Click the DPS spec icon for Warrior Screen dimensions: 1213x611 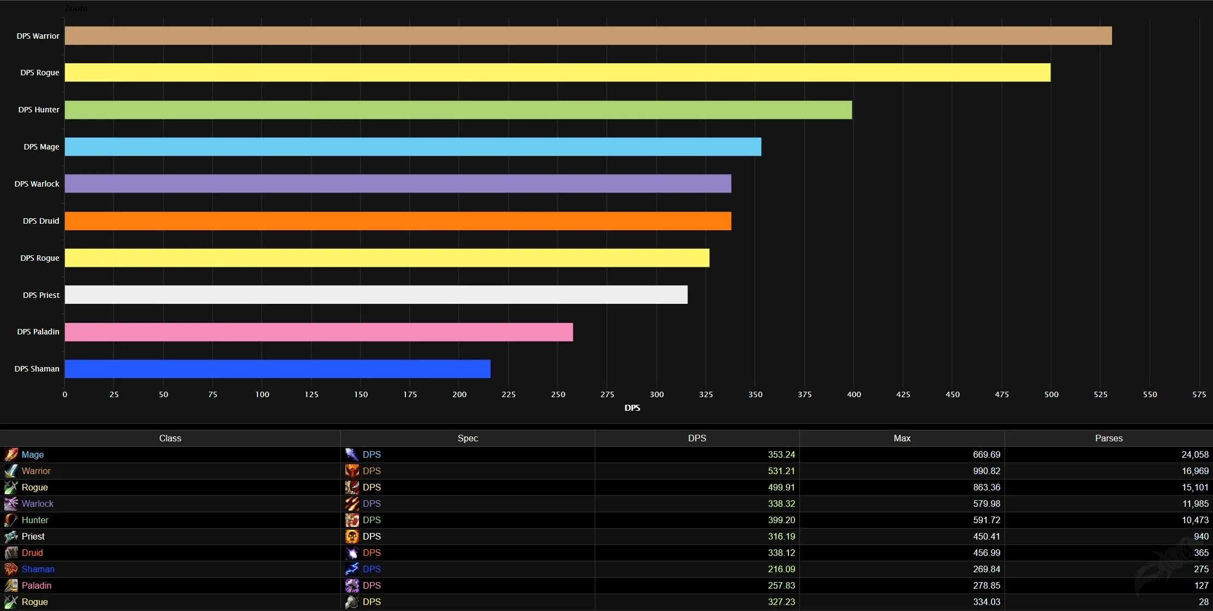[350, 470]
